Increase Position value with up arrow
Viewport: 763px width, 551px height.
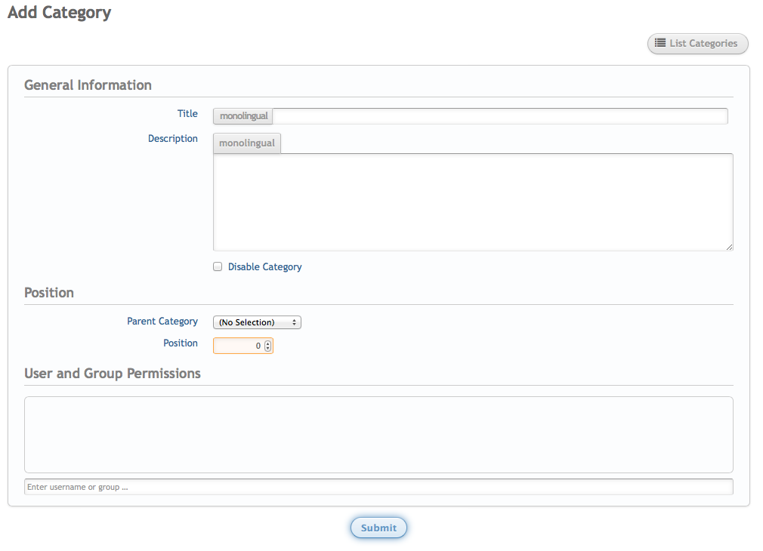click(267, 343)
